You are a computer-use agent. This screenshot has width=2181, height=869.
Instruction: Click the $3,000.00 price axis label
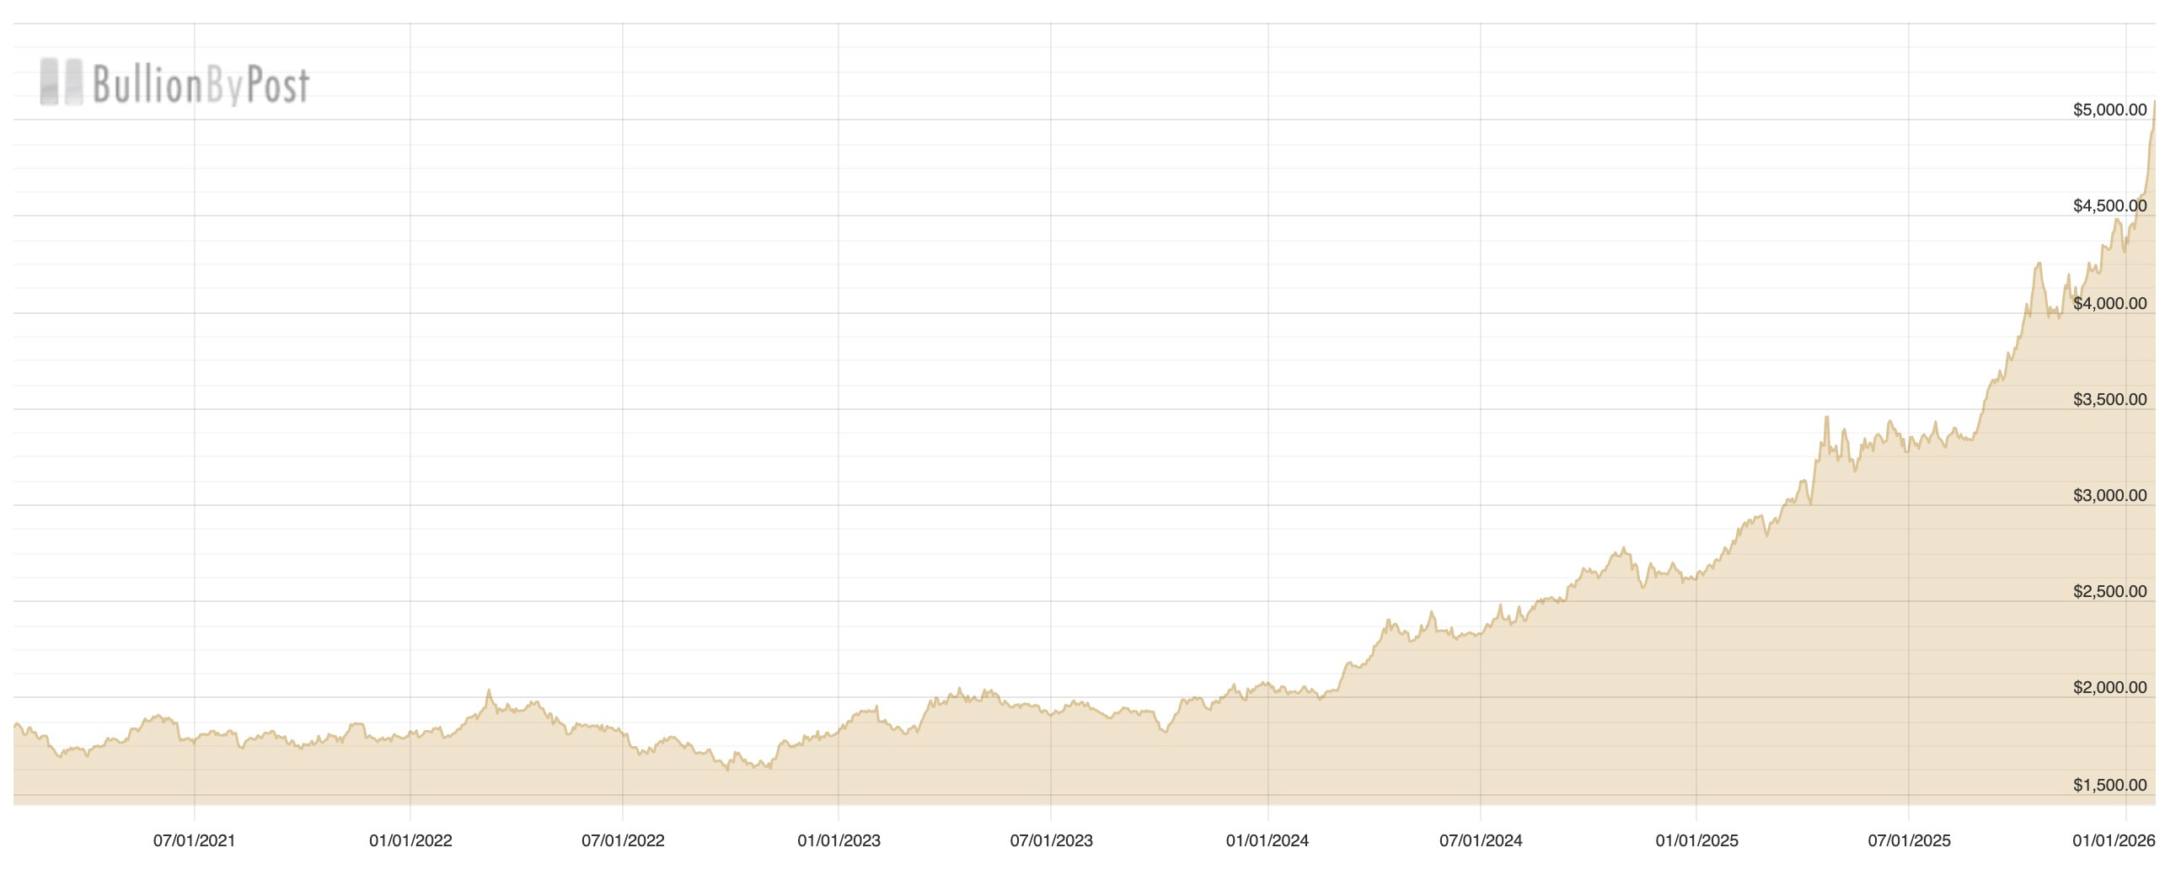coord(2110,496)
